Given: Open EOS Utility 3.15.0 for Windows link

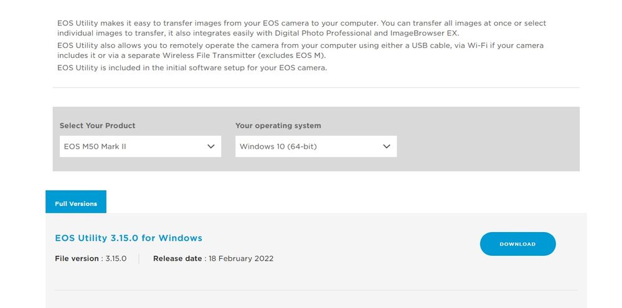Looking at the screenshot, I should [128, 238].
